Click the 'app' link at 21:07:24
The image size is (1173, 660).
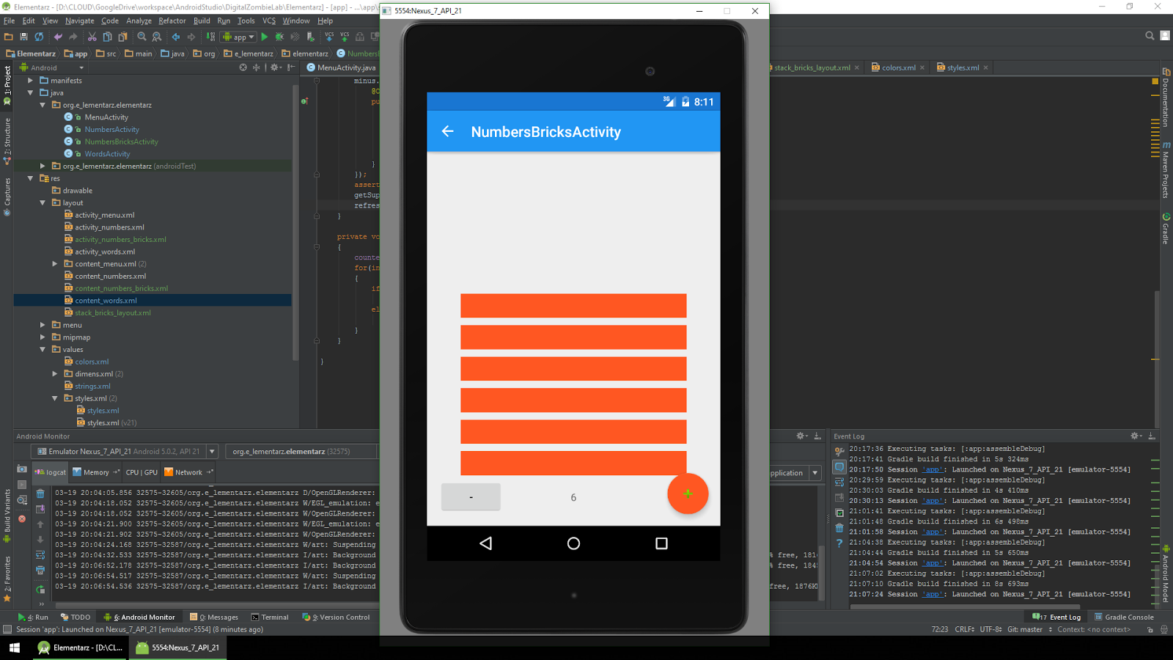(933, 594)
